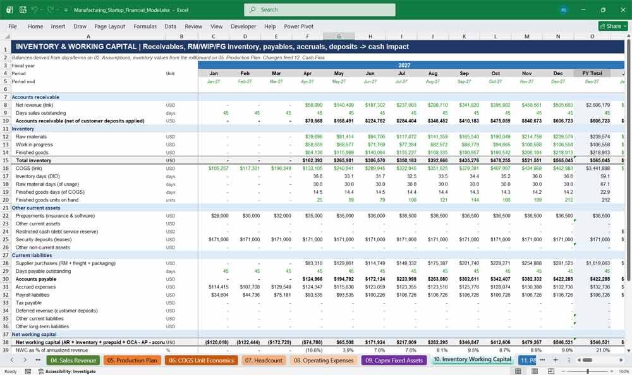
Task: Switch to 08. Operating Expenses sheet
Action: tap(324, 360)
